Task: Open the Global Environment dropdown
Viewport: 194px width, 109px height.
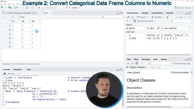Action: tap(145, 21)
